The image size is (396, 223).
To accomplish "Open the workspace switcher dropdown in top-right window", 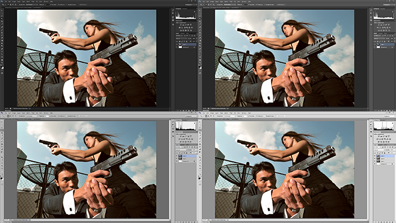I will click(389, 5).
